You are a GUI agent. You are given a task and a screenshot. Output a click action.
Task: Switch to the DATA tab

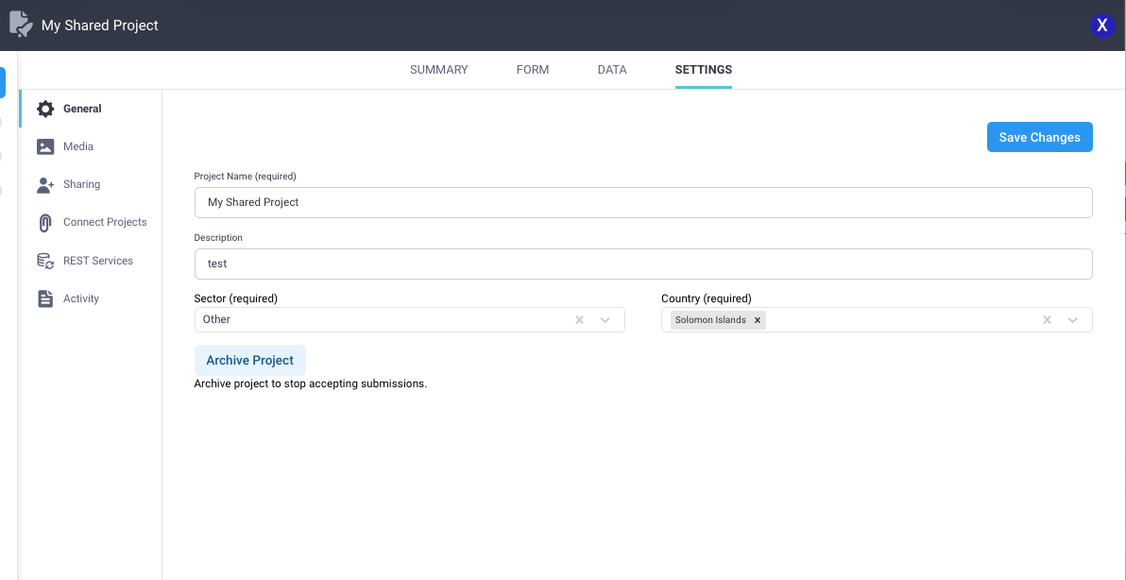coord(612,70)
